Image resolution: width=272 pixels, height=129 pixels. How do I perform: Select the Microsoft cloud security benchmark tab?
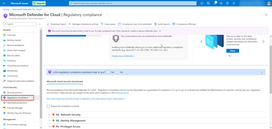(65, 81)
